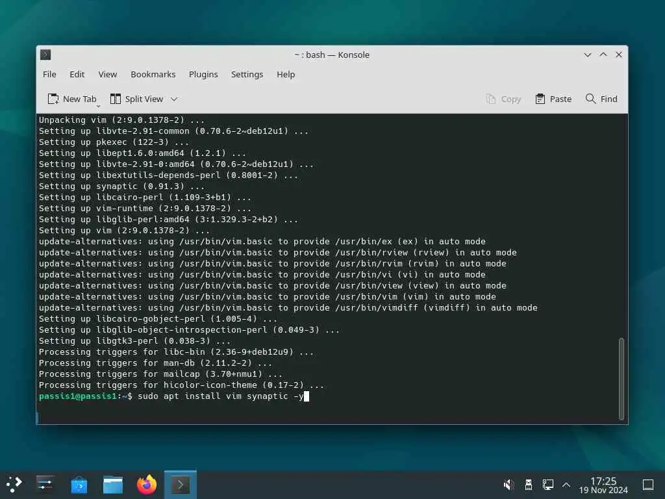
Task: Click 'Processing triggers for hicolor-icon-theme' line
Action: click(x=182, y=385)
